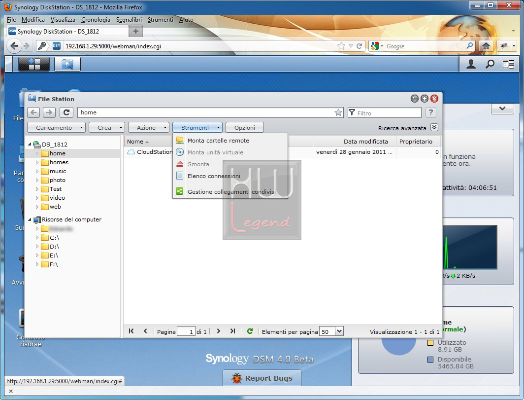This screenshot has height=400, width=524.
Task: Click the Opzioni button
Action: tap(245, 128)
